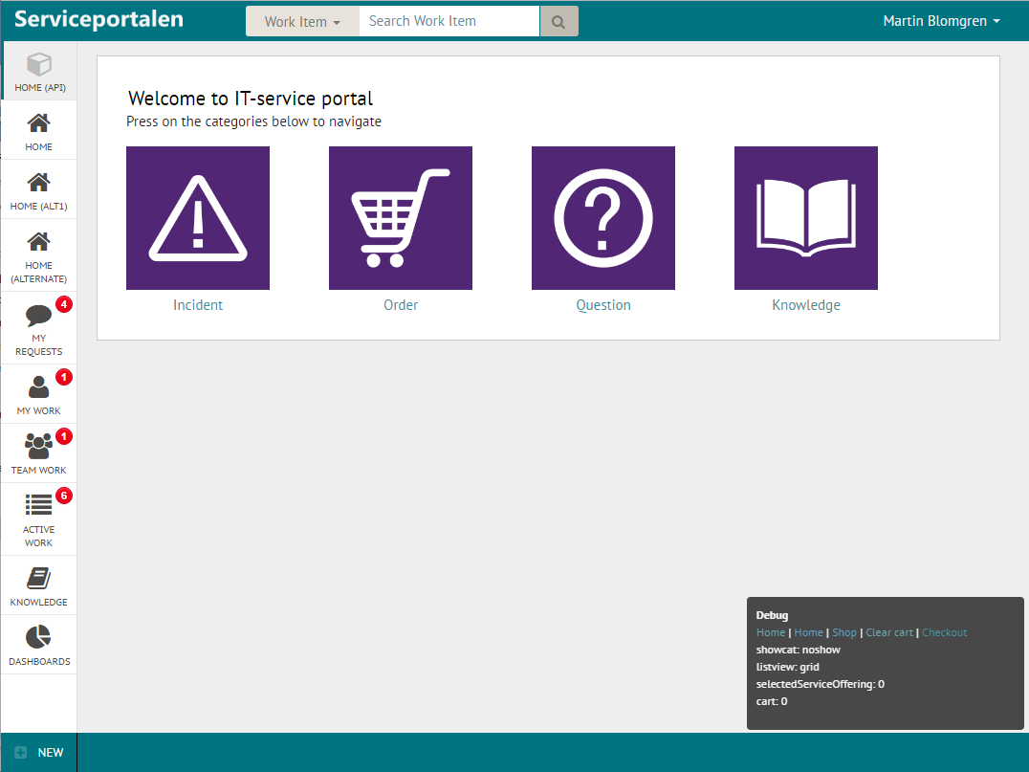Open the HOME (ALT1) sidebar item
The width and height of the screenshot is (1029, 772).
coord(38,189)
